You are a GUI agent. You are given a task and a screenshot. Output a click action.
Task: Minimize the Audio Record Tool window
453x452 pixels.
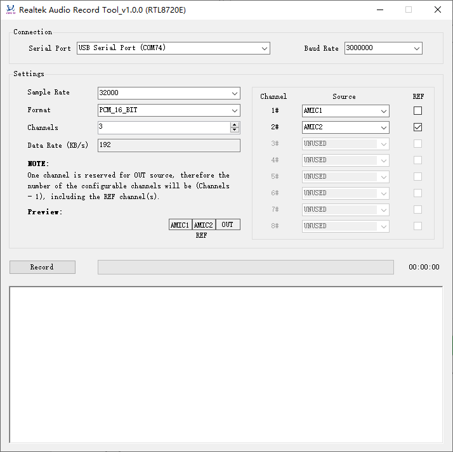click(x=379, y=10)
